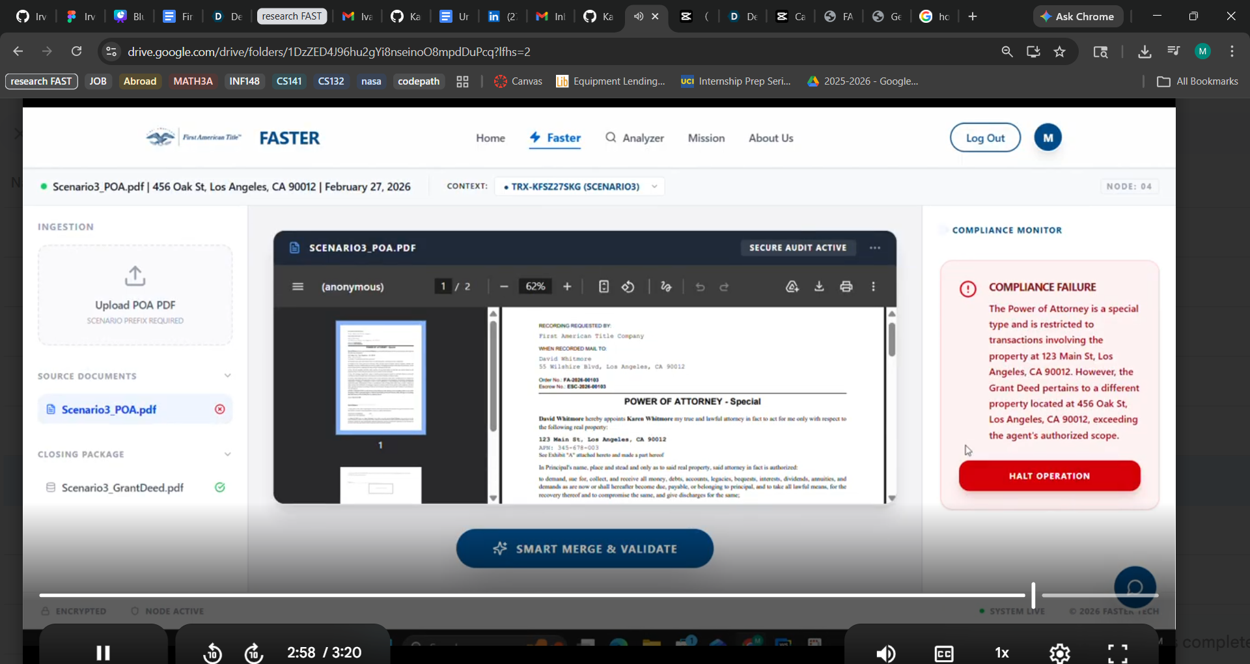Click the Halt Operation button

[x=1049, y=476]
